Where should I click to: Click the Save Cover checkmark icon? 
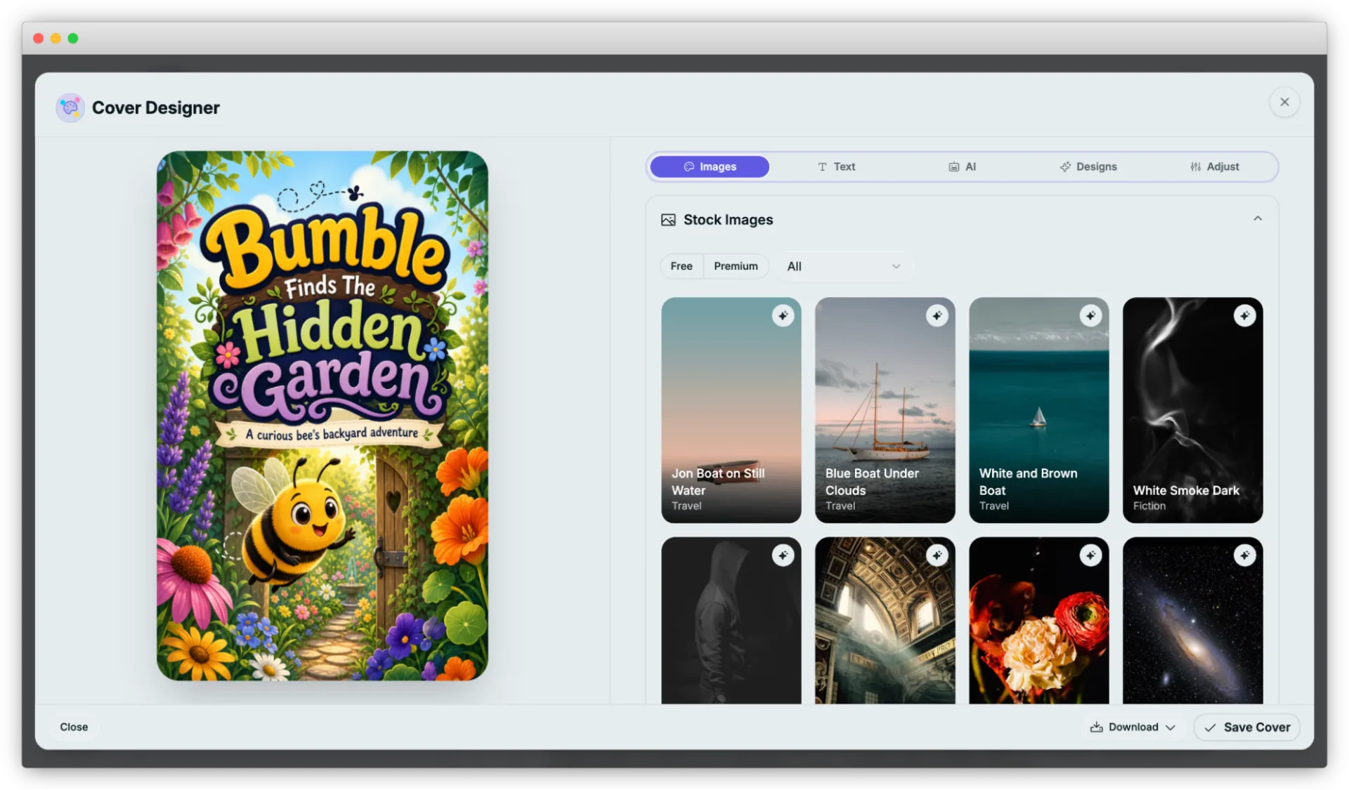pos(1210,728)
